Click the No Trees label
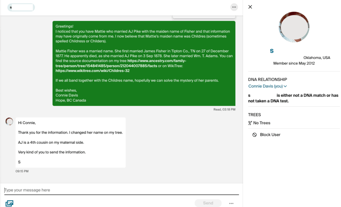Screen dimensions: 341x207 pos(262,123)
